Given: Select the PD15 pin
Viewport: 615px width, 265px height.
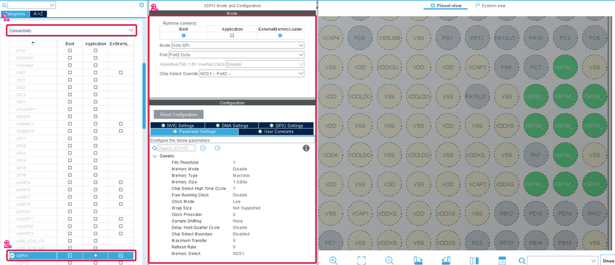Looking at the screenshot, I should coord(536,214).
